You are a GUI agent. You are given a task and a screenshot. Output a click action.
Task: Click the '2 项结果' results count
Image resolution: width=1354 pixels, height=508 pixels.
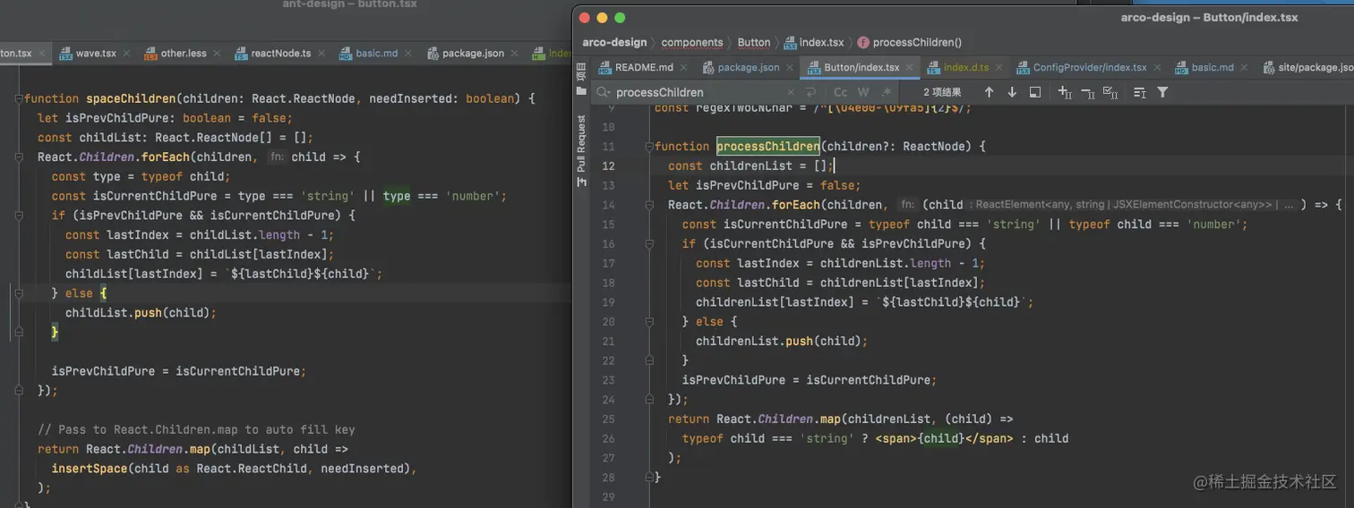[x=943, y=92]
